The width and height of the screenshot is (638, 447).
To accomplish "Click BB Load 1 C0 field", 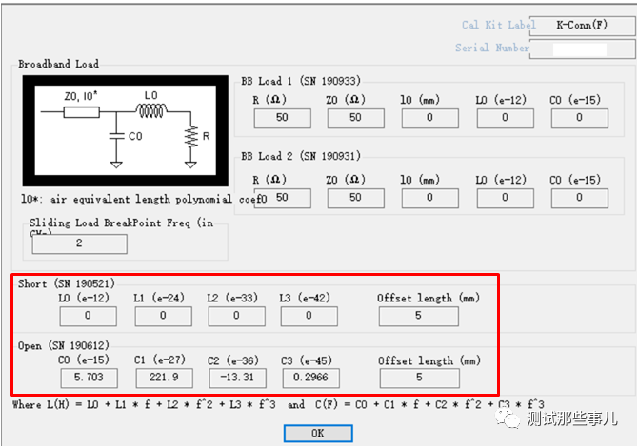I will (579, 118).
